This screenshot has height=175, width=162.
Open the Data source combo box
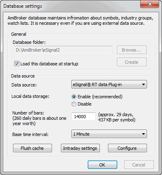tap(109, 84)
